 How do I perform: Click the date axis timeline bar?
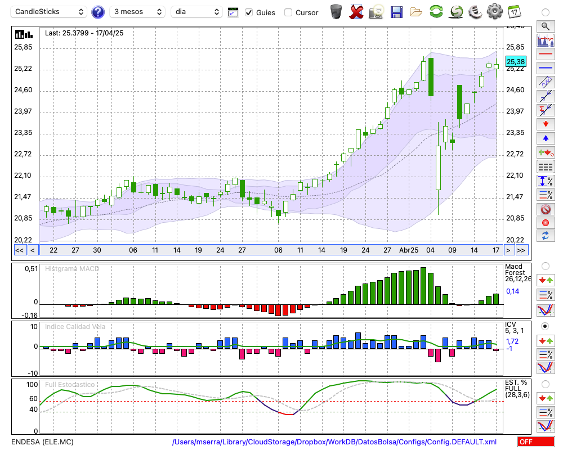click(x=271, y=250)
